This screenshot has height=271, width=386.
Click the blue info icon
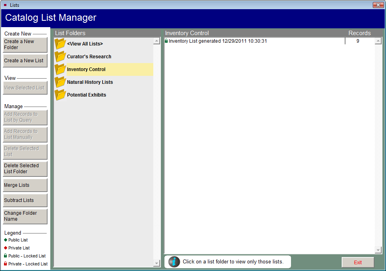(x=174, y=262)
